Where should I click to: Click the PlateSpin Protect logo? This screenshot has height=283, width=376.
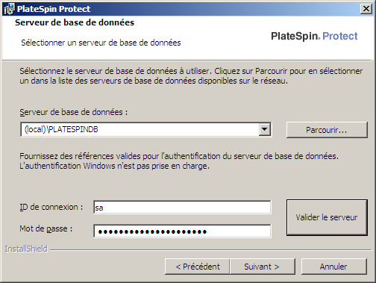pyautogui.click(x=314, y=37)
